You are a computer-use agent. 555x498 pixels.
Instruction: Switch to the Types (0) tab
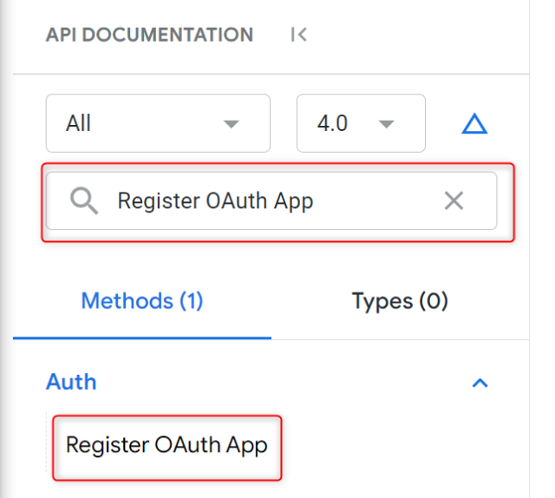[400, 301]
